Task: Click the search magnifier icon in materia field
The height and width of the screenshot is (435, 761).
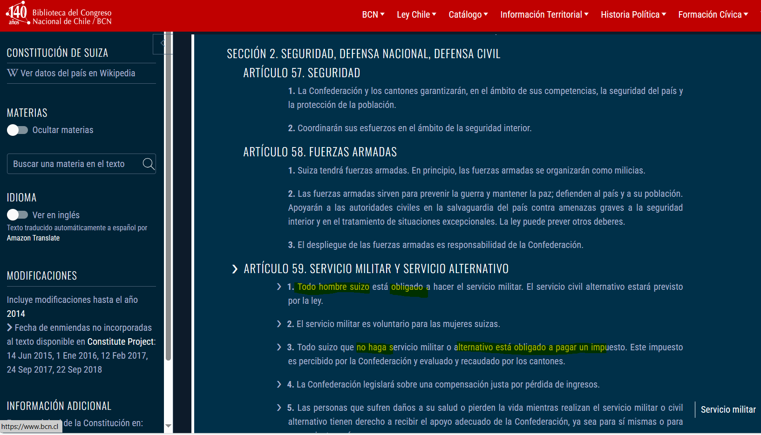Action: tap(148, 164)
